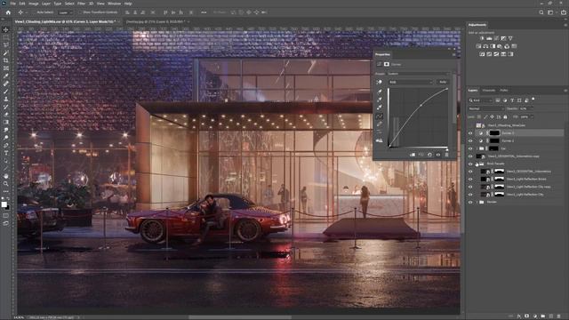Delete the adjustment layer via Properties trash icon
Screen dimensions: 569x320
[446, 155]
